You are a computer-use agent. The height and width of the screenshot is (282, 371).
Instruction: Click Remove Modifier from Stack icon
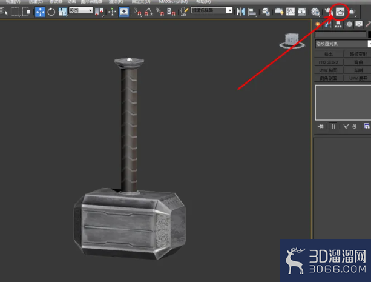pyautogui.click(x=354, y=126)
